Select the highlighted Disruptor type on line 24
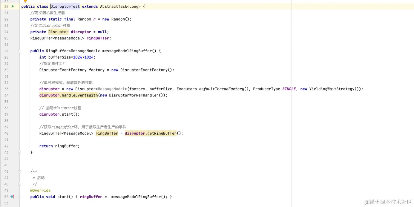Image resolution: width=414 pixels, height=207 pixels. pyautogui.click(x=59, y=32)
